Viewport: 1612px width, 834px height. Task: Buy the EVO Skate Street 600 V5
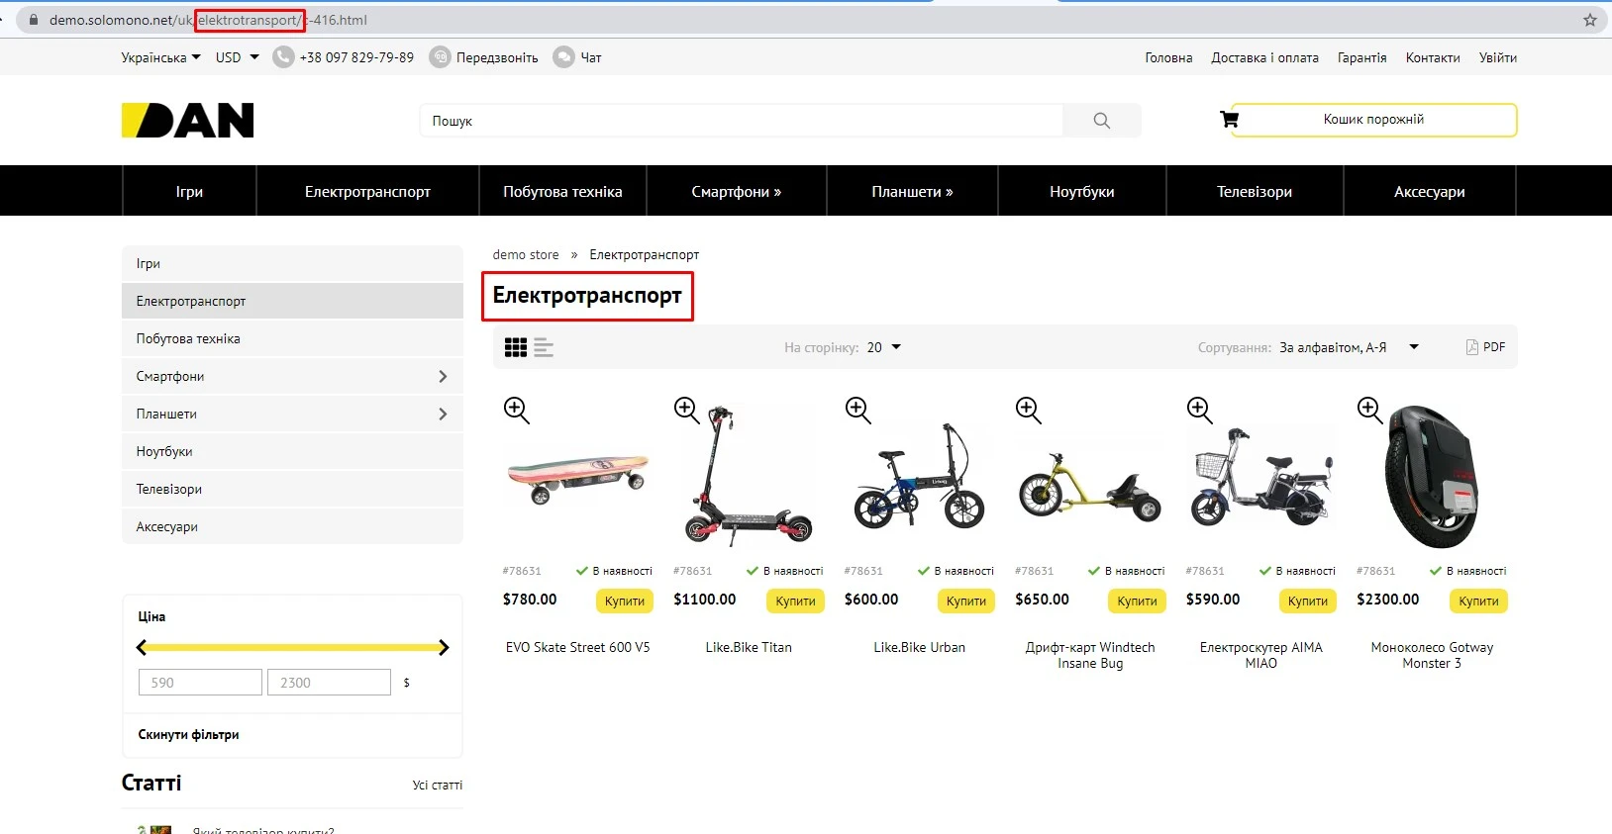(x=625, y=601)
